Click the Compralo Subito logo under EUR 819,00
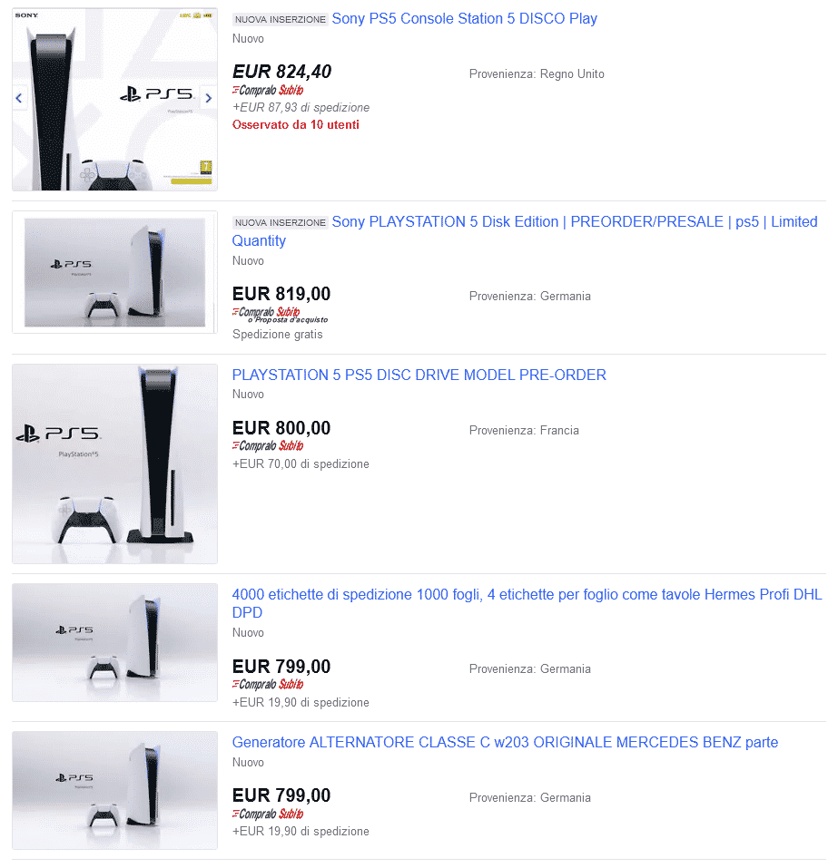The width and height of the screenshot is (838, 868). 267,312
